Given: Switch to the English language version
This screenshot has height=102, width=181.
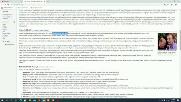Looking at the screenshot, I should tap(5, 26).
